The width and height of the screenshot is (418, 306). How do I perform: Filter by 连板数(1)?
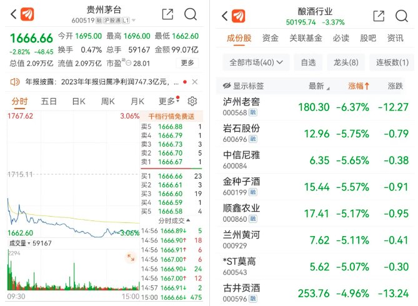pos(392,62)
